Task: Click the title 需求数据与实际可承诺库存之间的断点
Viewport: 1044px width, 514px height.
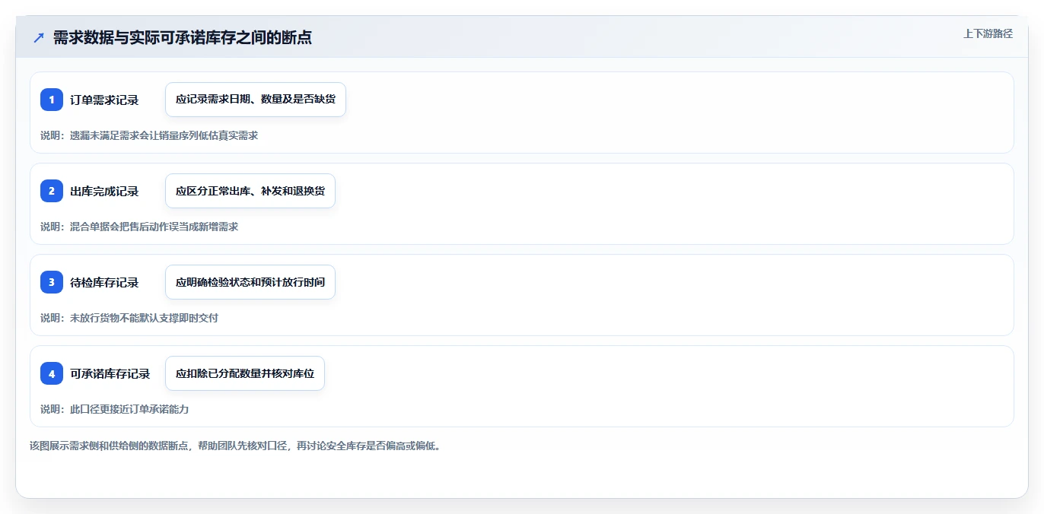Action: (x=182, y=38)
